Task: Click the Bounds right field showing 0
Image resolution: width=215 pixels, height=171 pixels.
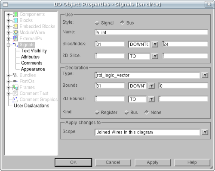Action: 183,86
